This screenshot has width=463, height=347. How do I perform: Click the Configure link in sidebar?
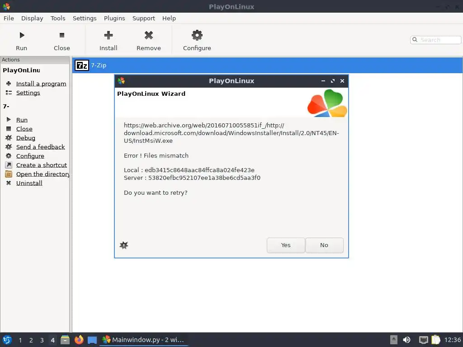30,156
